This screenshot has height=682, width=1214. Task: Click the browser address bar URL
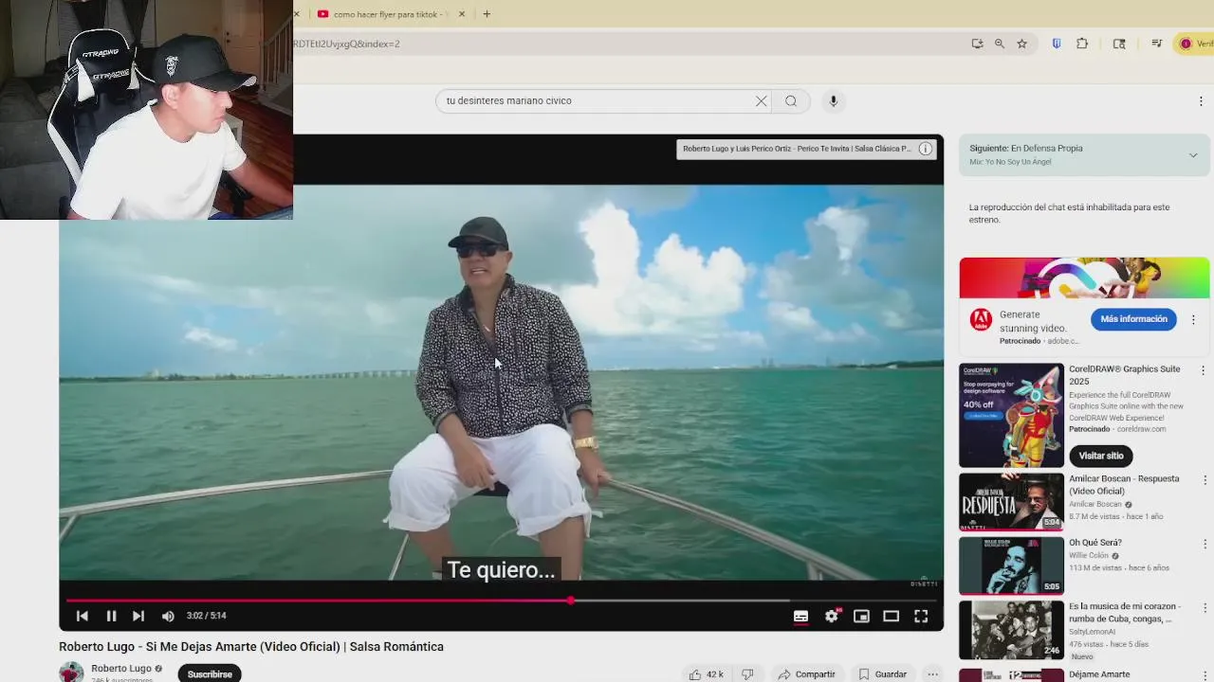pos(347,44)
